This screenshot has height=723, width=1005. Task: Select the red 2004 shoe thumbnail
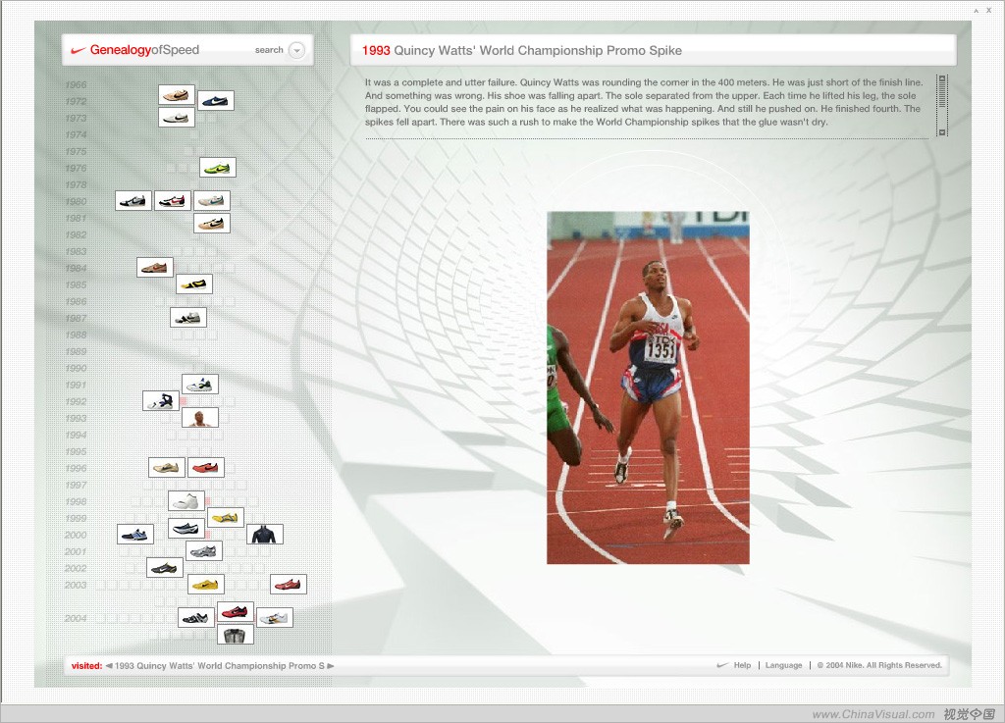coord(236,612)
